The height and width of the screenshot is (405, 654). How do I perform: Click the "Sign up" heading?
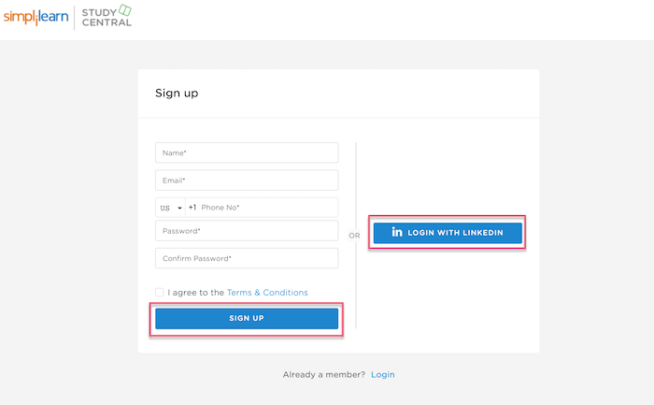click(x=177, y=94)
